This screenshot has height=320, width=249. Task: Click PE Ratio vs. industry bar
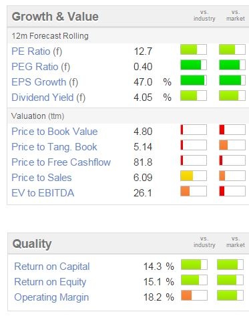click(194, 49)
